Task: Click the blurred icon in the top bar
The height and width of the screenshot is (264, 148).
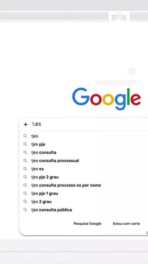Action: click(119, 17)
